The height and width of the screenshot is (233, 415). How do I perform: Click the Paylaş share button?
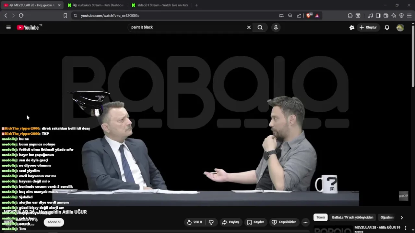230,222
